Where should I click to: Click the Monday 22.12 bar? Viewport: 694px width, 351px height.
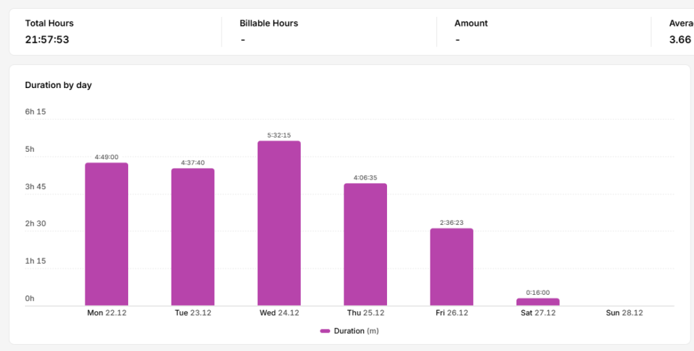point(106,234)
